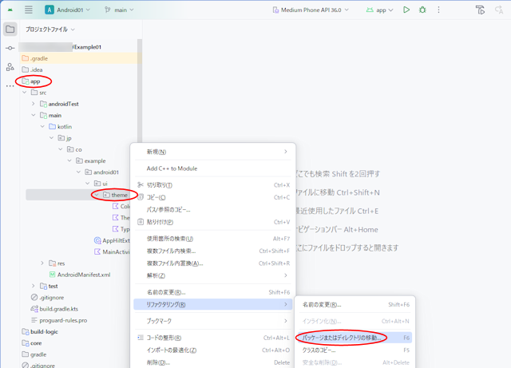Screen dimensions: 511x368
Task: Click the Debug app bug icon
Action: [x=422, y=10]
